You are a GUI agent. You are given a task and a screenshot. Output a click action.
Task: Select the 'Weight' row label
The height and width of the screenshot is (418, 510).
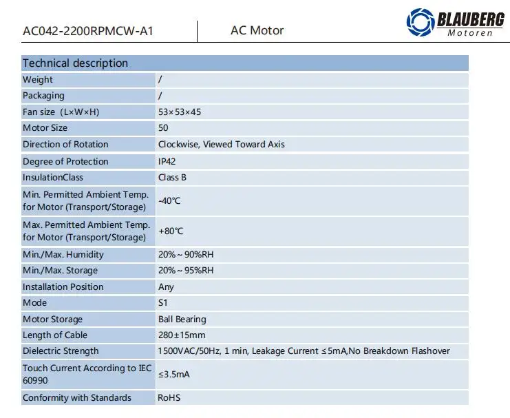(38, 79)
